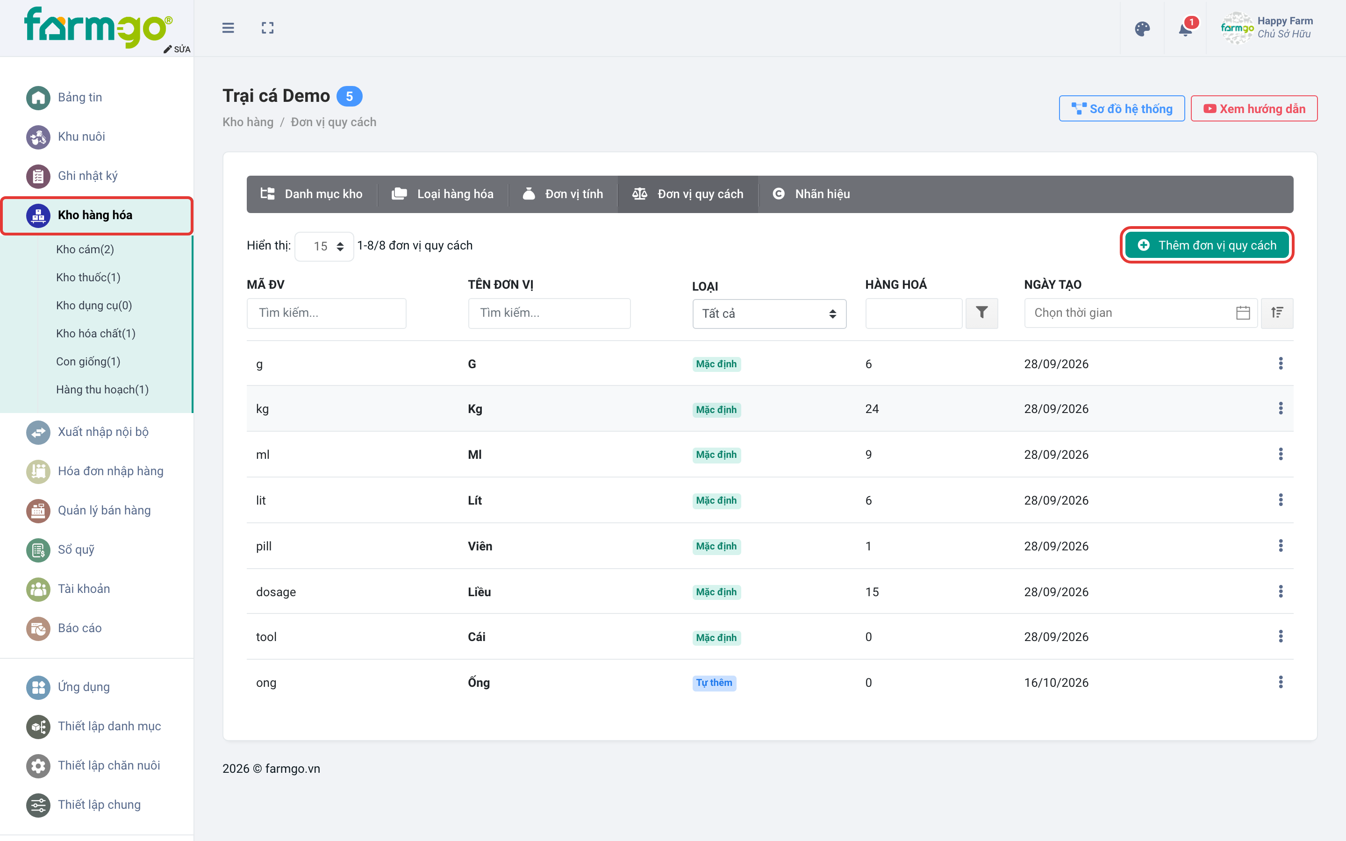This screenshot has width=1346, height=841.
Task: Click Thêm đơn vị quy cách button
Action: click(1207, 245)
